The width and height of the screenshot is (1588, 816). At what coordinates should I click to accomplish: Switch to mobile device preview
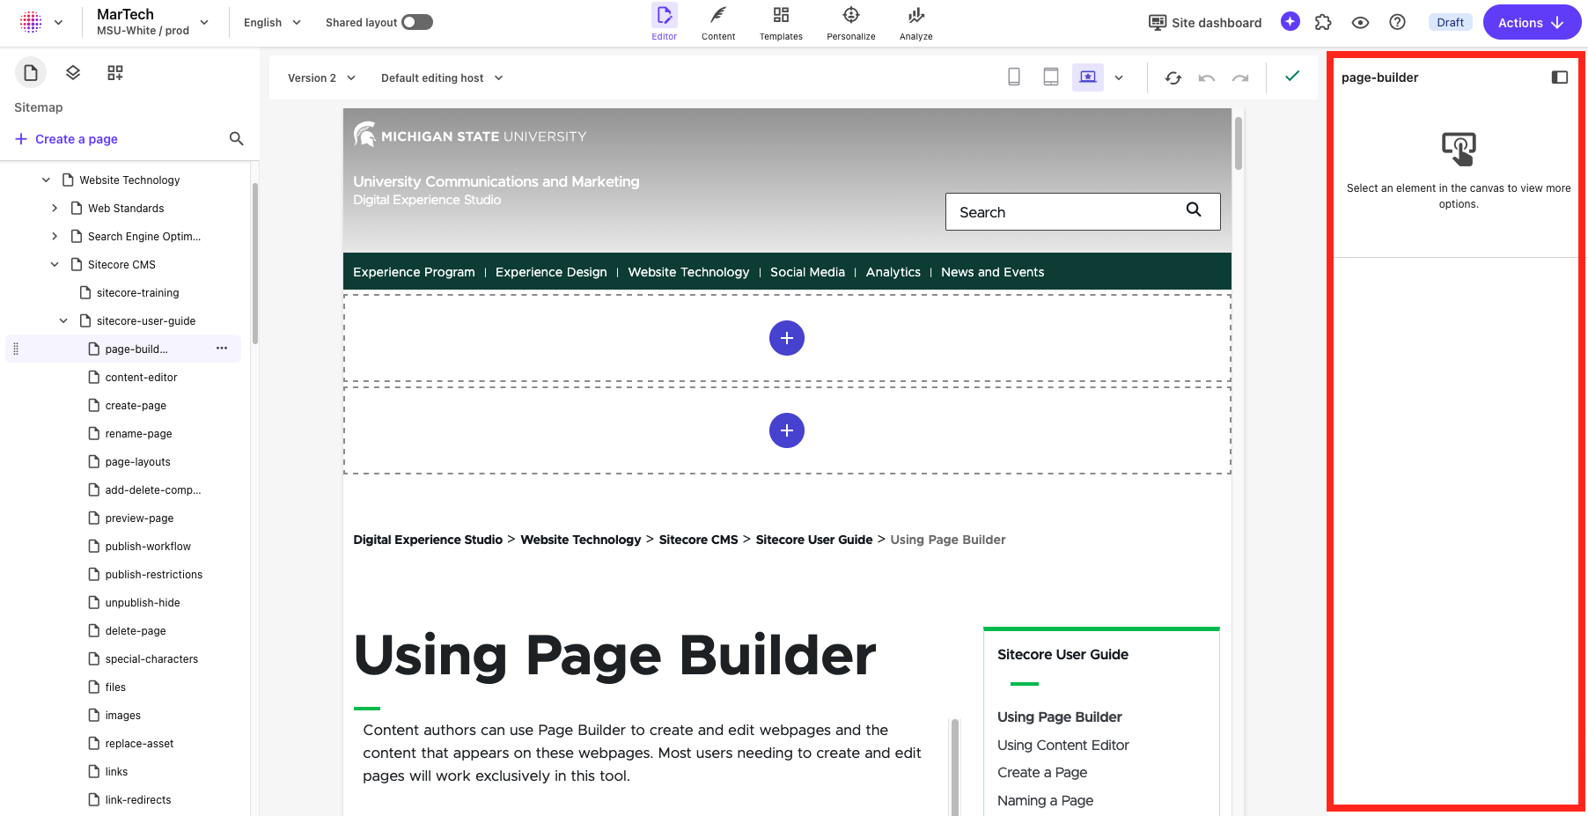point(1014,77)
